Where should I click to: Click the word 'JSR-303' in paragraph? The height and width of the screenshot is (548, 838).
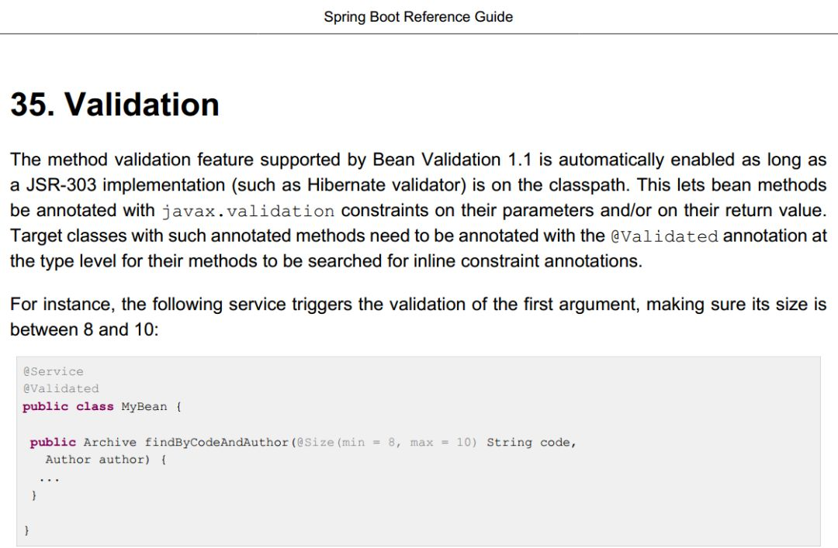[61, 185]
